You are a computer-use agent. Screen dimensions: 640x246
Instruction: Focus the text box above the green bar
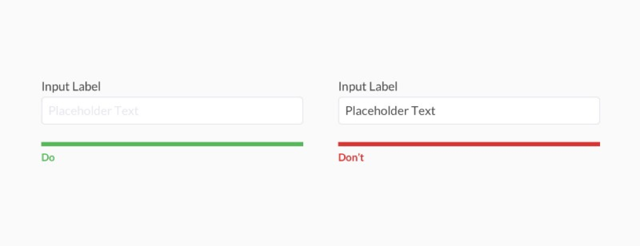[172, 111]
